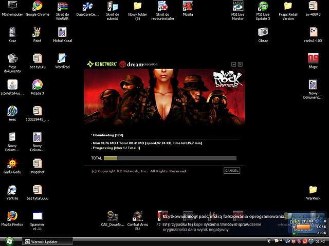
Task: Open the Obraz camera icon
Action: [263, 35]
